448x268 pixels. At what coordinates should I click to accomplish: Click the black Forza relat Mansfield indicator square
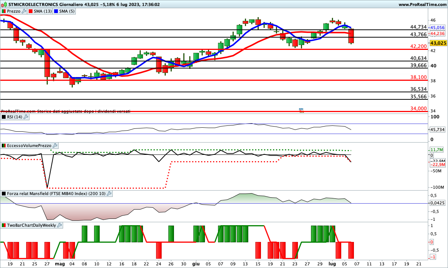coord(4,194)
